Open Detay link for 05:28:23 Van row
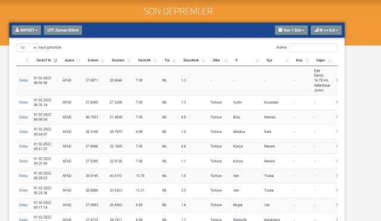 tap(24, 176)
